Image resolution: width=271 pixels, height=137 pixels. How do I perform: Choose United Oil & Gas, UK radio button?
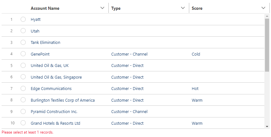pos(23,65)
